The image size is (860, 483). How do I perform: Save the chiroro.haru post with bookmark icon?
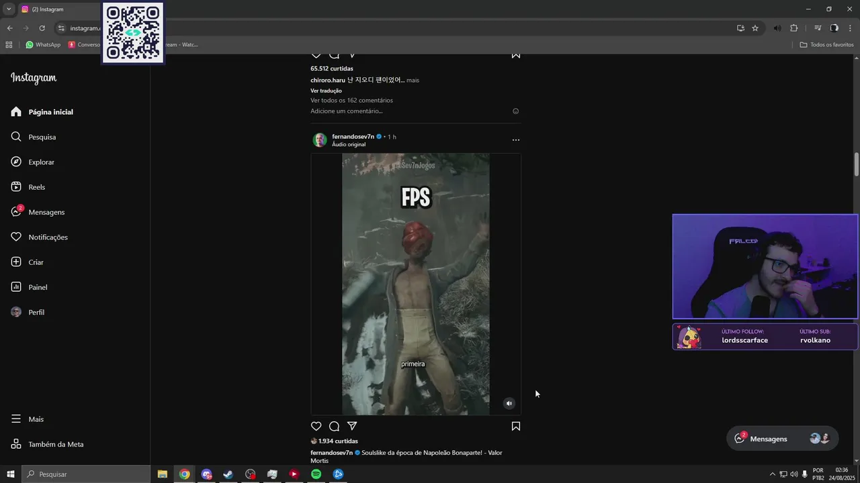(x=516, y=54)
